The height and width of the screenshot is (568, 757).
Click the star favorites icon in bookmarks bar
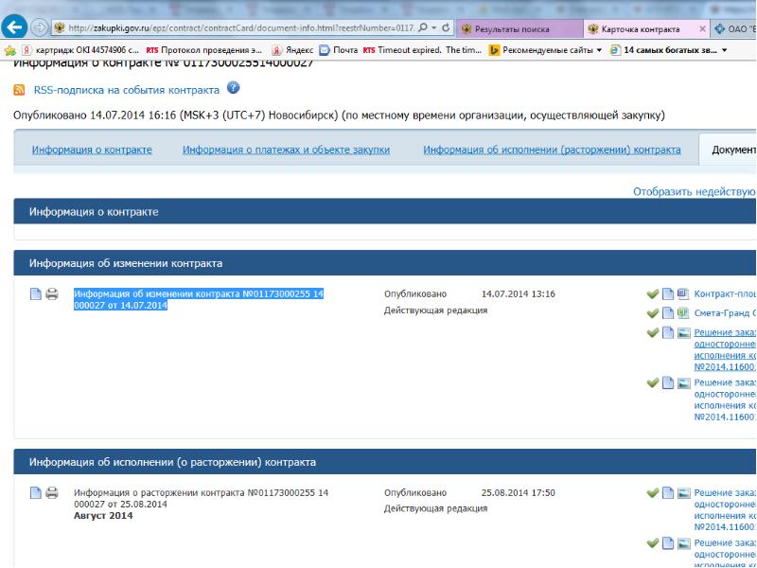tap(10, 50)
